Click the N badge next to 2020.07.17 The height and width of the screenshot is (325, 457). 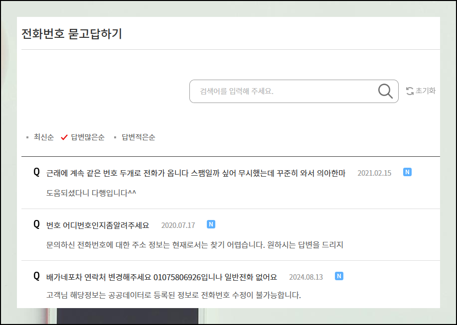tap(211, 224)
